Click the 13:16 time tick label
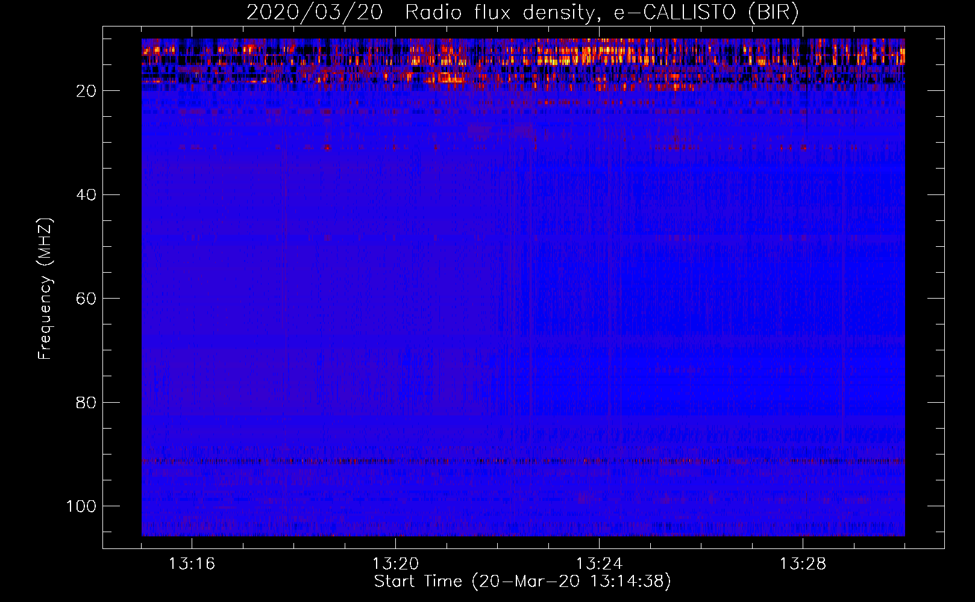This screenshot has width=975, height=602. (x=192, y=564)
